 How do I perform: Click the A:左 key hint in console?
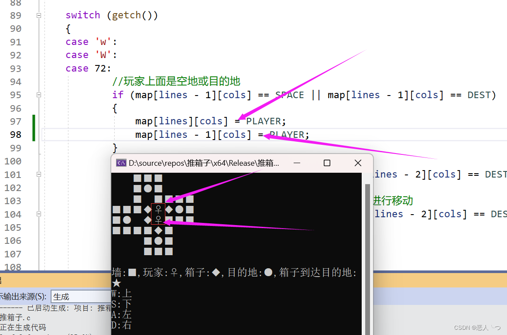click(x=121, y=314)
